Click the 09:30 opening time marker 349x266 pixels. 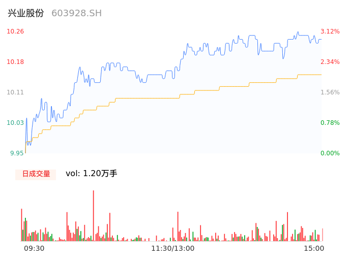pos(34,248)
